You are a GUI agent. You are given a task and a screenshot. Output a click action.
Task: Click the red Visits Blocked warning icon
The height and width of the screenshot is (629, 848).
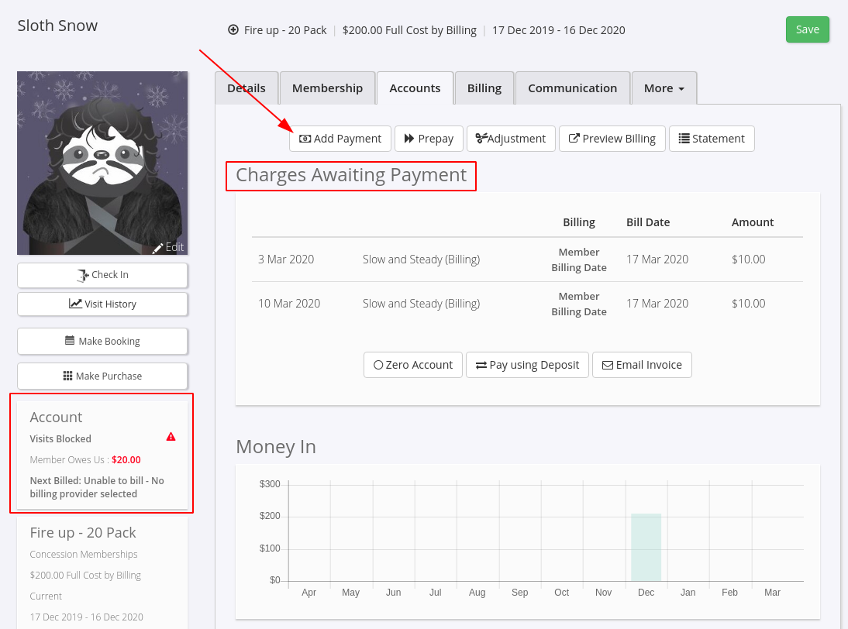coord(171,437)
